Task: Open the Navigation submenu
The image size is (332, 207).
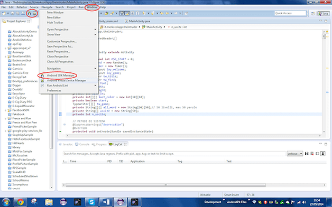Action: pyautogui.click(x=69, y=69)
